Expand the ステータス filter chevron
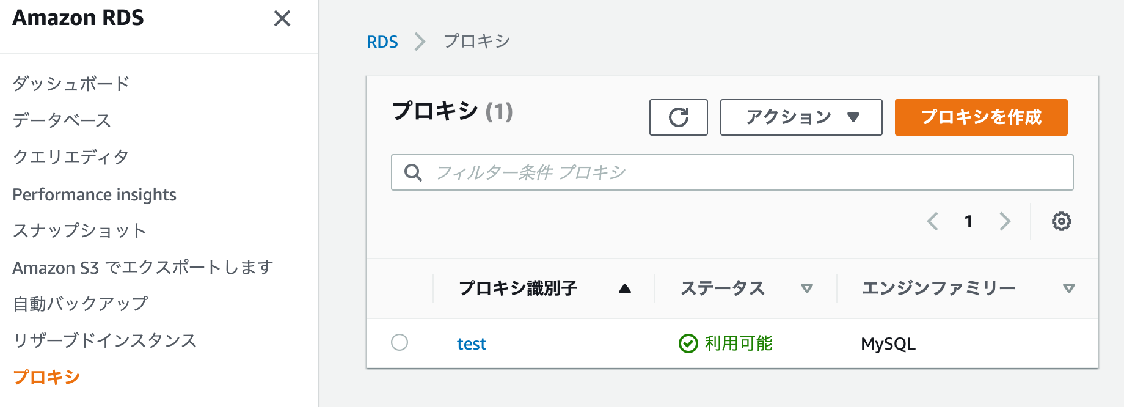The width and height of the screenshot is (1124, 407). click(808, 287)
